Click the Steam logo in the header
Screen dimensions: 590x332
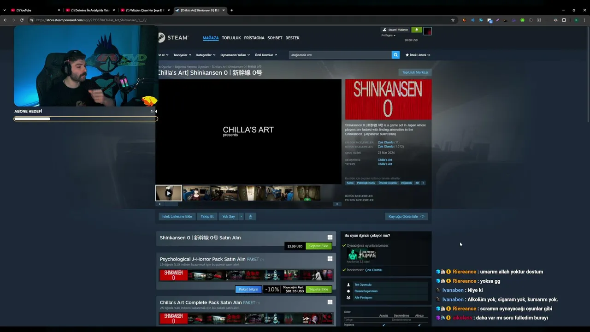coord(173,38)
